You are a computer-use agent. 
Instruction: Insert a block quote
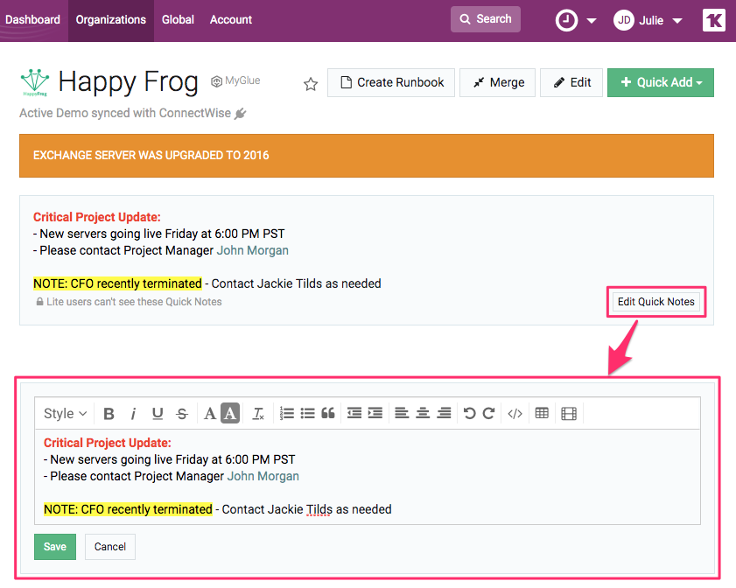point(328,414)
